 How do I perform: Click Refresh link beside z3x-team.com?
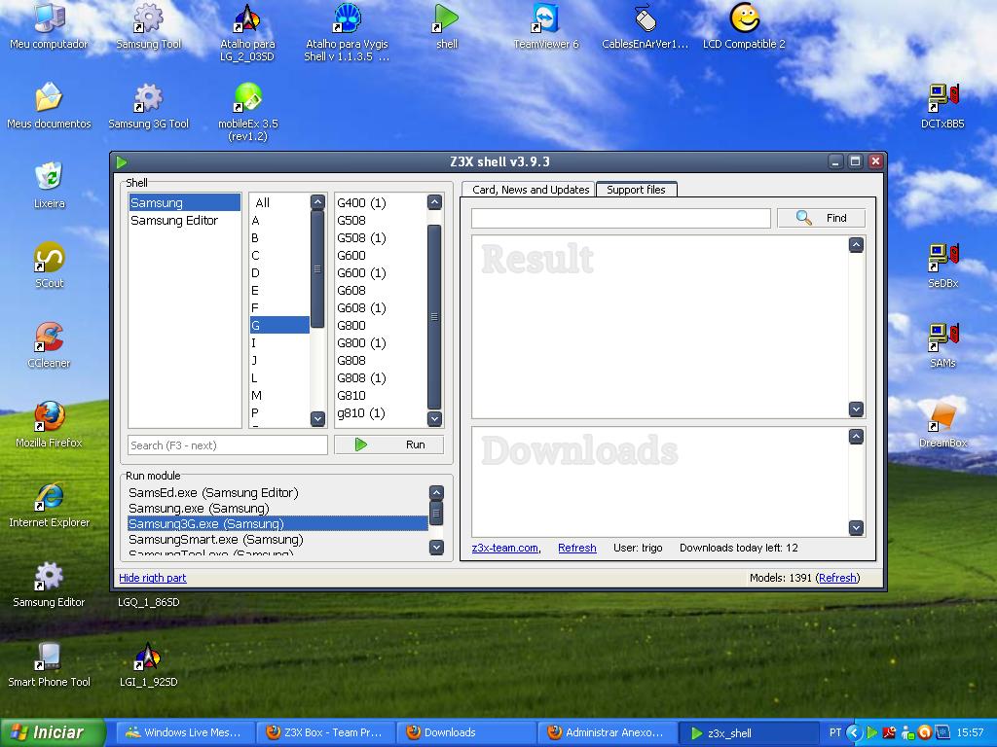pyautogui.click(x=576, y=548)
